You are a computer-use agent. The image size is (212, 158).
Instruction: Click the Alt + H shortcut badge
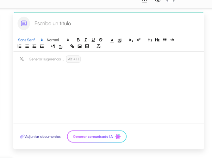[73, 59]
